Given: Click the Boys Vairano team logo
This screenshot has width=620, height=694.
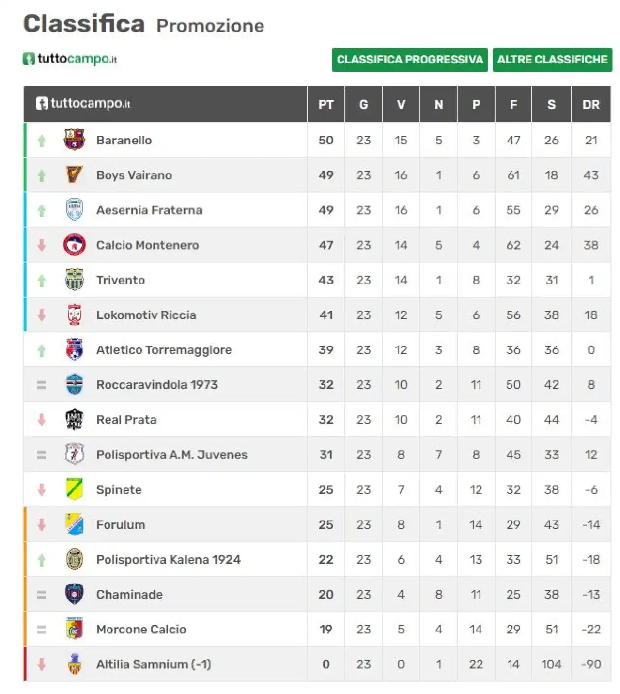Looking at the screenshot, I should point(74,175).
